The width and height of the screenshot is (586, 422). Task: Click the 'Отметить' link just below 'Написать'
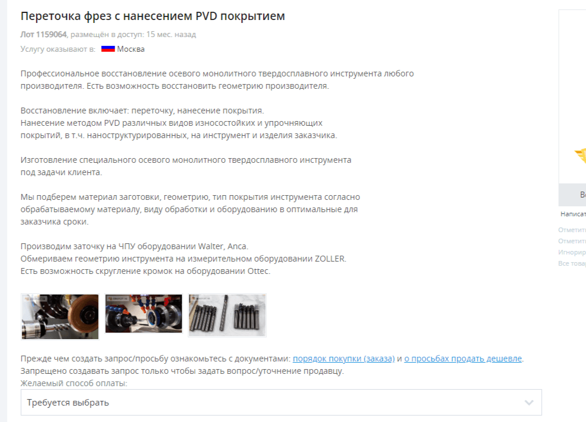click(572, 230)
